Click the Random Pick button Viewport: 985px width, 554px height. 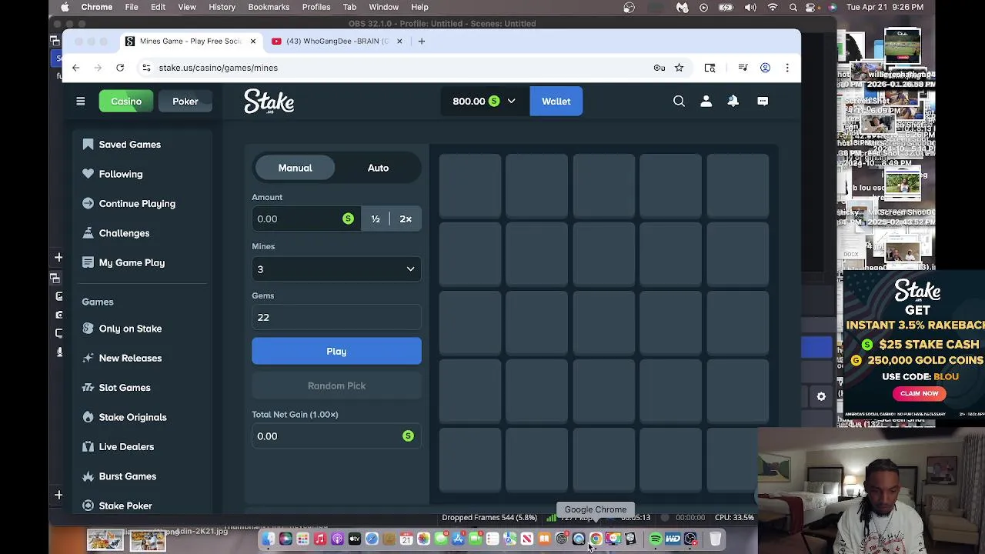pos(336,385)
